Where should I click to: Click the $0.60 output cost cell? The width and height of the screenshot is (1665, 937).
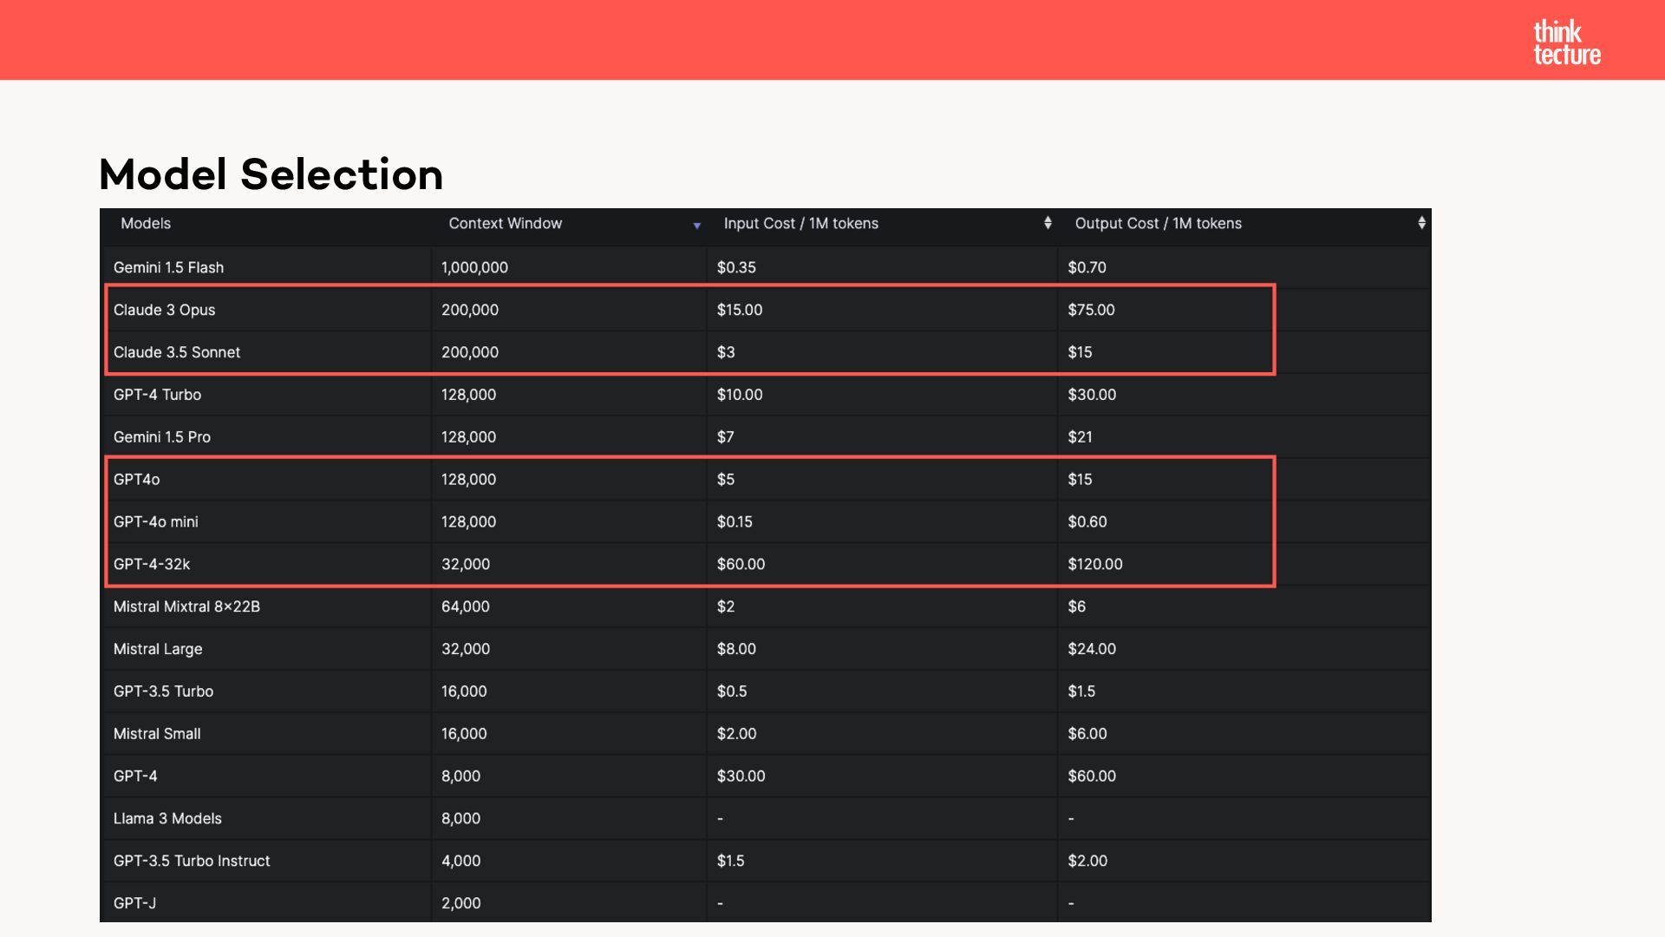tap(1087, 522)
